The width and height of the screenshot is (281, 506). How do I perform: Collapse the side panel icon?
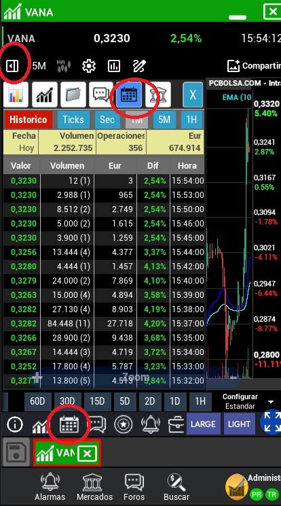(x=12, y=66)
